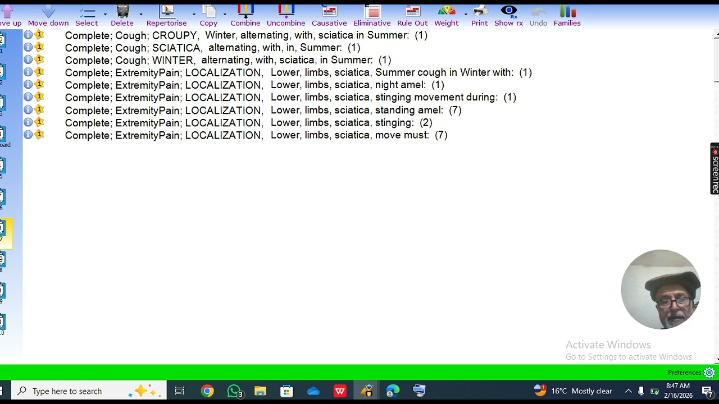Click the Rule Out toolbar icon
Image resolution: width=719 pixels, height=404 pixels.
pos(412,12)
